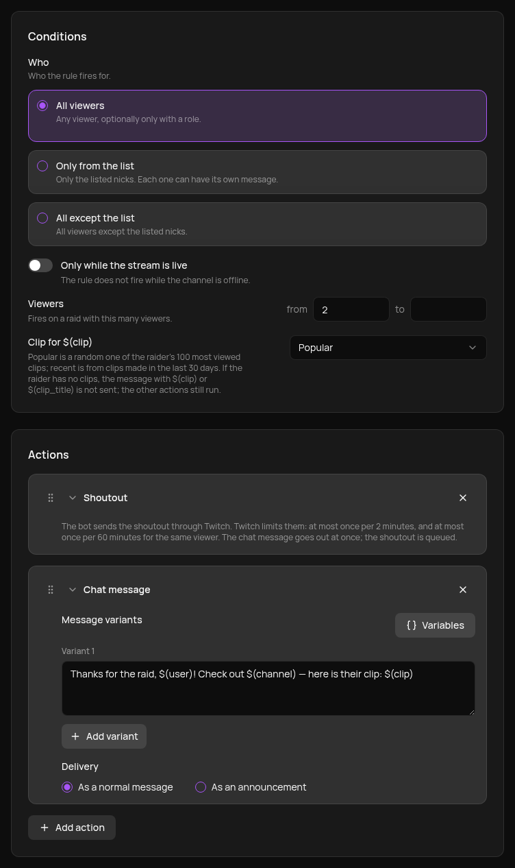Click the Add action button
Image resolution: width=515 pixels, height=868 pixels.
[x=72, y=828]
